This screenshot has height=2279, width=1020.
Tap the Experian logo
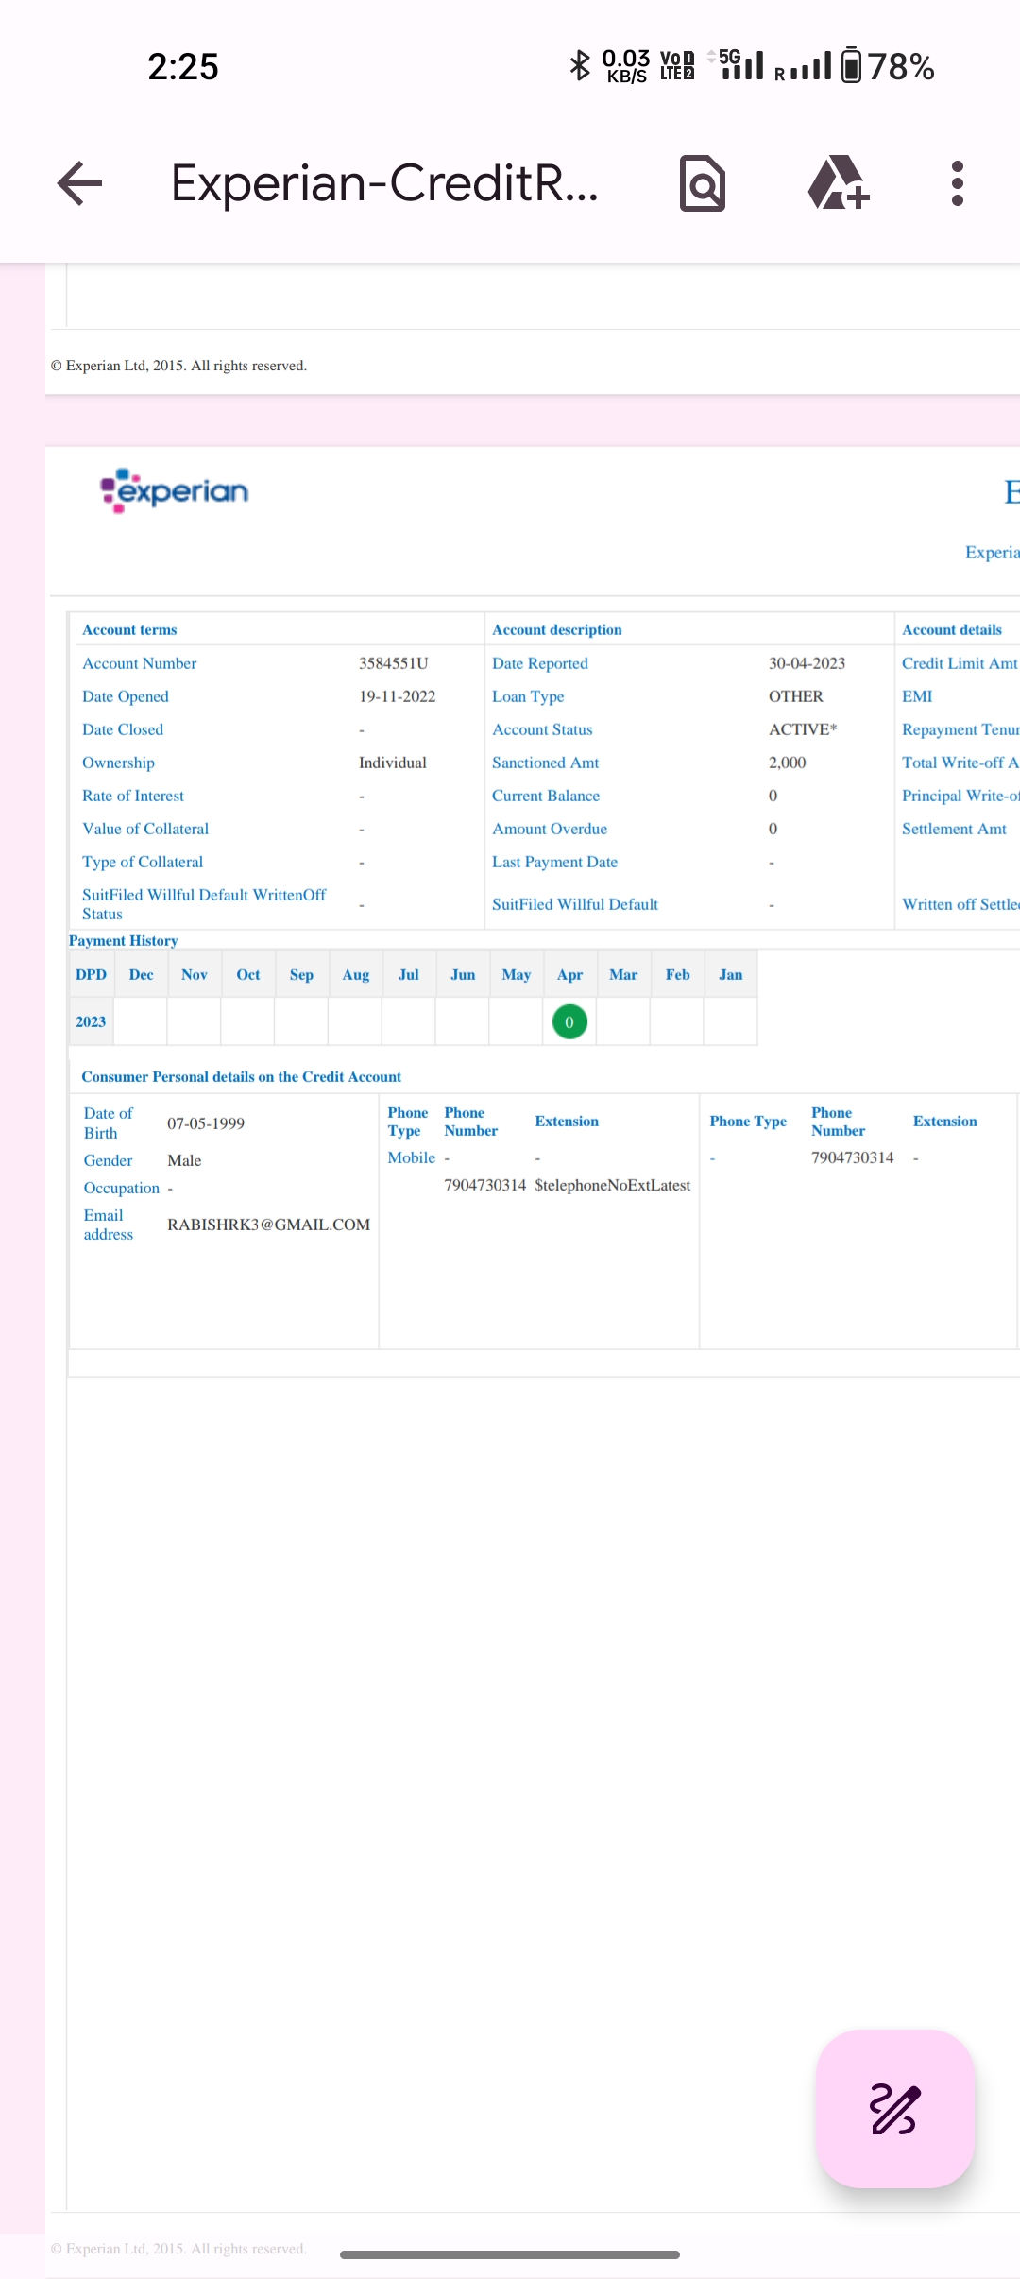[175, 490]
